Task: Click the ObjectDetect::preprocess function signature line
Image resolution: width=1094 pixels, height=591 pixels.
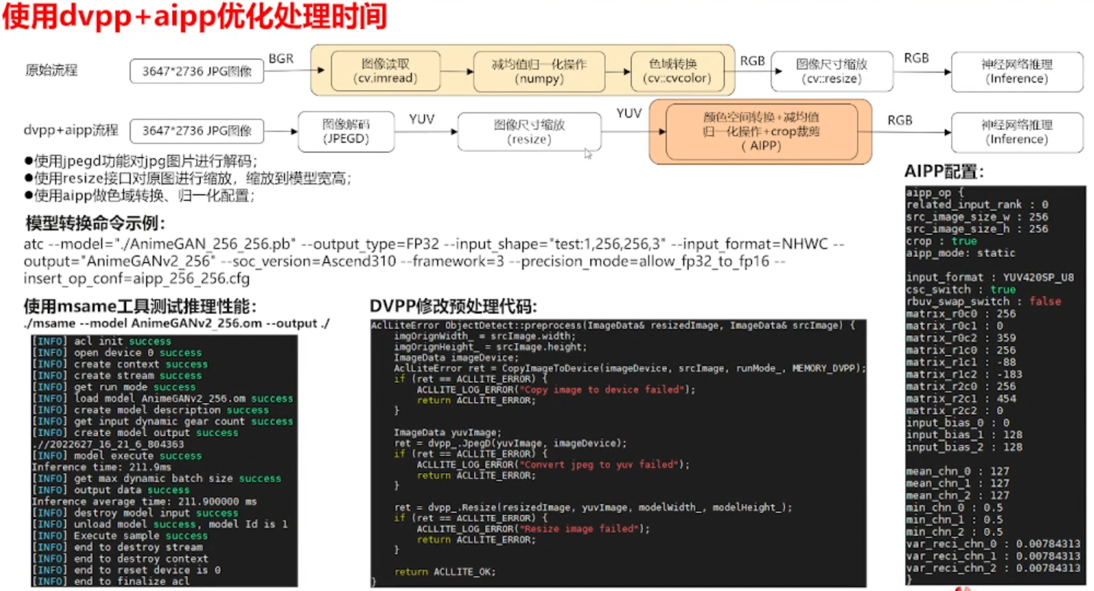Action: [x=613, y=326]
